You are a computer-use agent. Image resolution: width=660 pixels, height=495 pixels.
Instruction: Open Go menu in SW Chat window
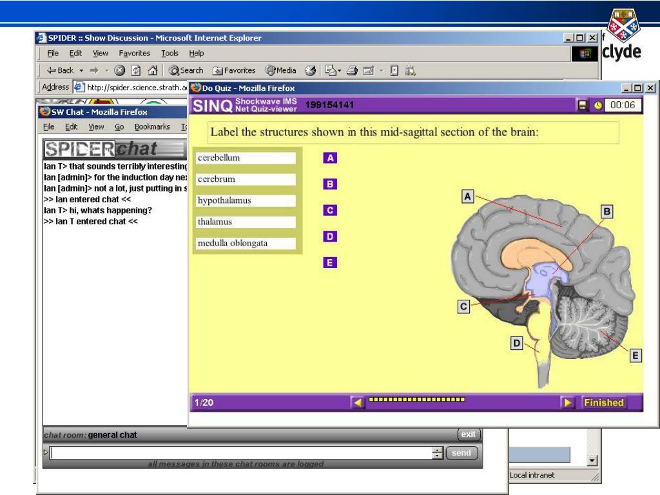[x=119, y=127]
